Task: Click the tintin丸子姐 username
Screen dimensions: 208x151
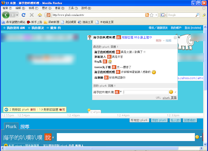Action: (x=102, y=67)
